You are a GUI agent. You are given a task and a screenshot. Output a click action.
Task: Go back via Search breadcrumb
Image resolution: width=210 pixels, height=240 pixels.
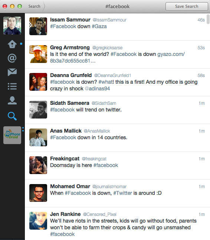[x=35, y=6]
